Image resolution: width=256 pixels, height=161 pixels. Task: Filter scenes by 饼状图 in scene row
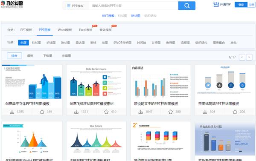[65, 43]
